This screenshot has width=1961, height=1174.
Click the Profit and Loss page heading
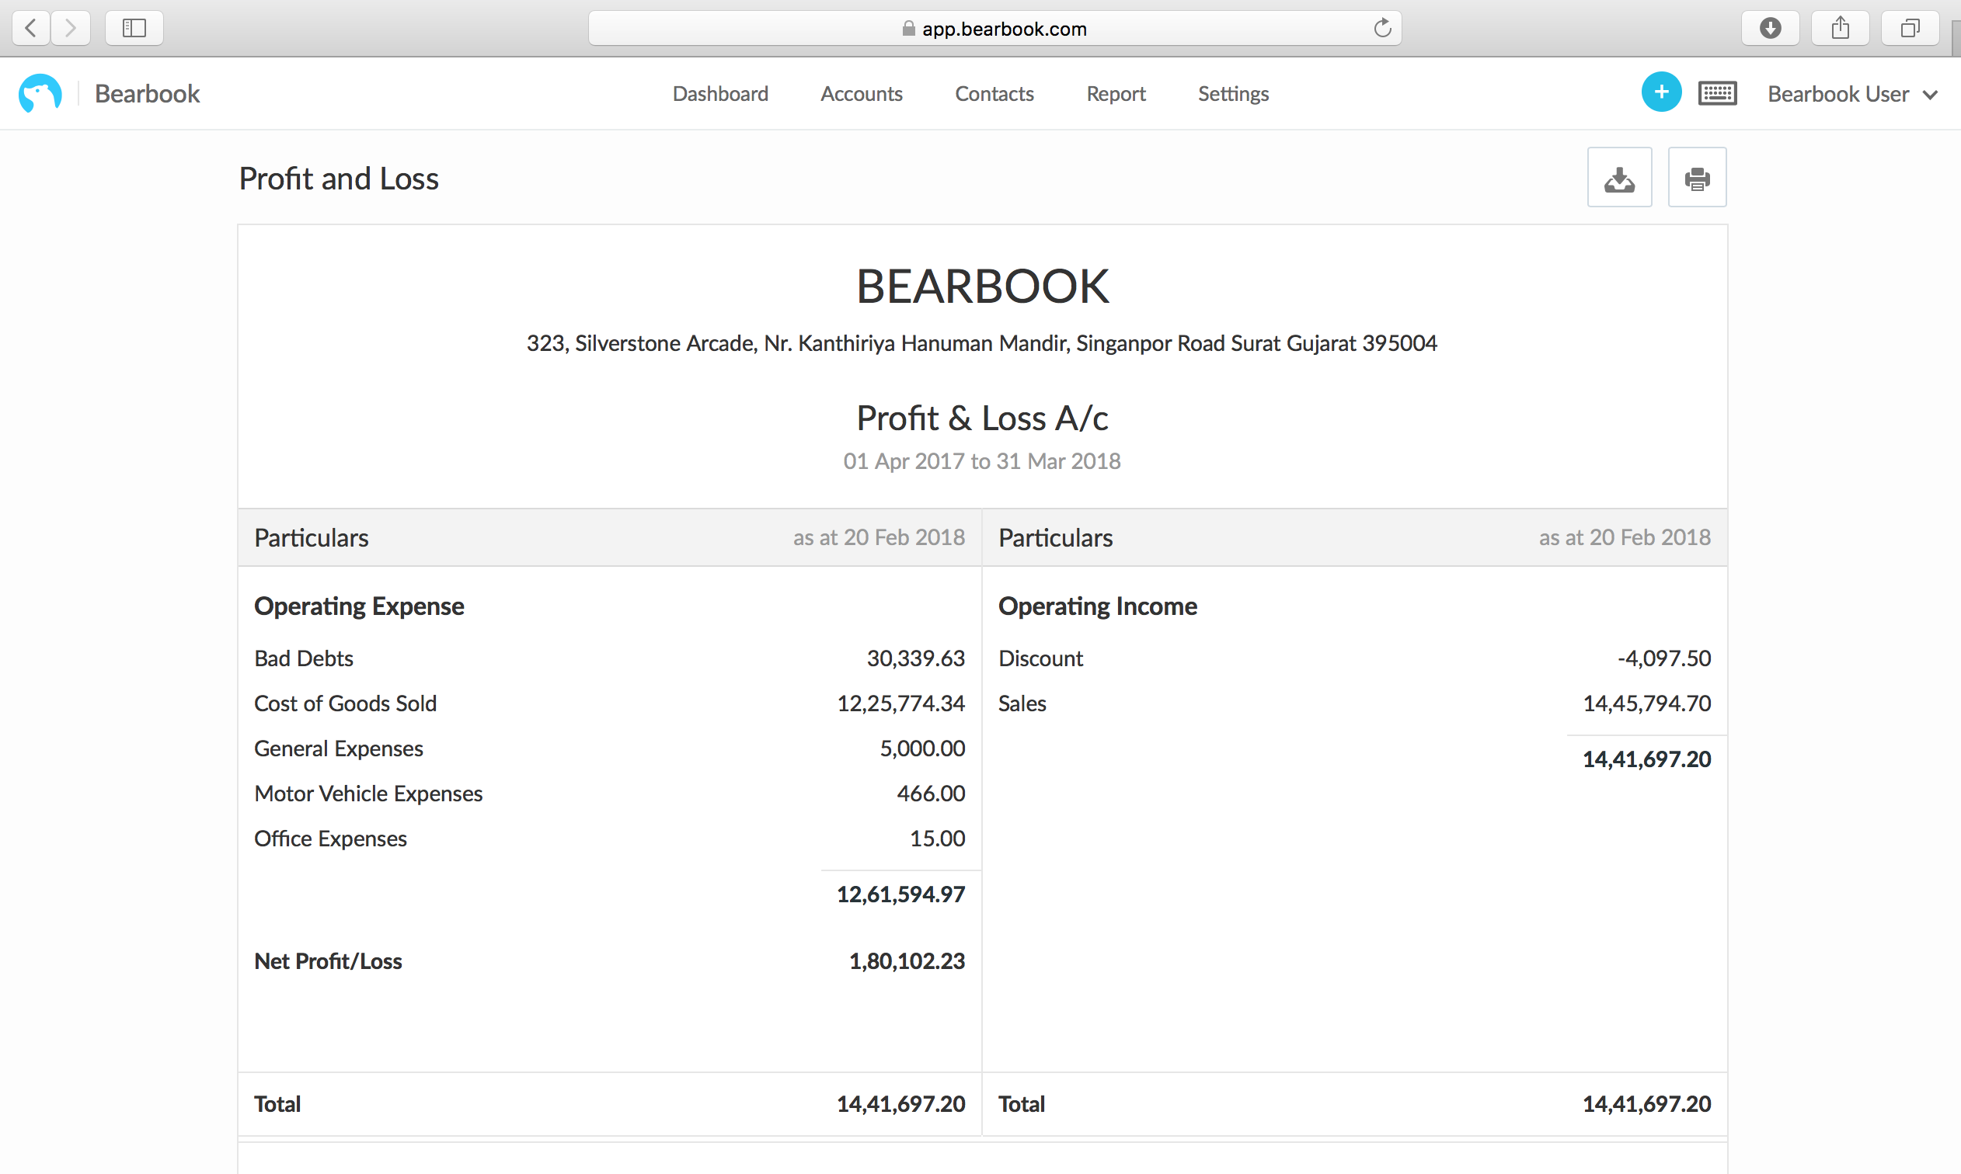[x=338, y=179]
